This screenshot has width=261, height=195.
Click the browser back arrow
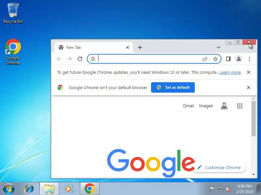pyautogui.click(x=59, y=59)
